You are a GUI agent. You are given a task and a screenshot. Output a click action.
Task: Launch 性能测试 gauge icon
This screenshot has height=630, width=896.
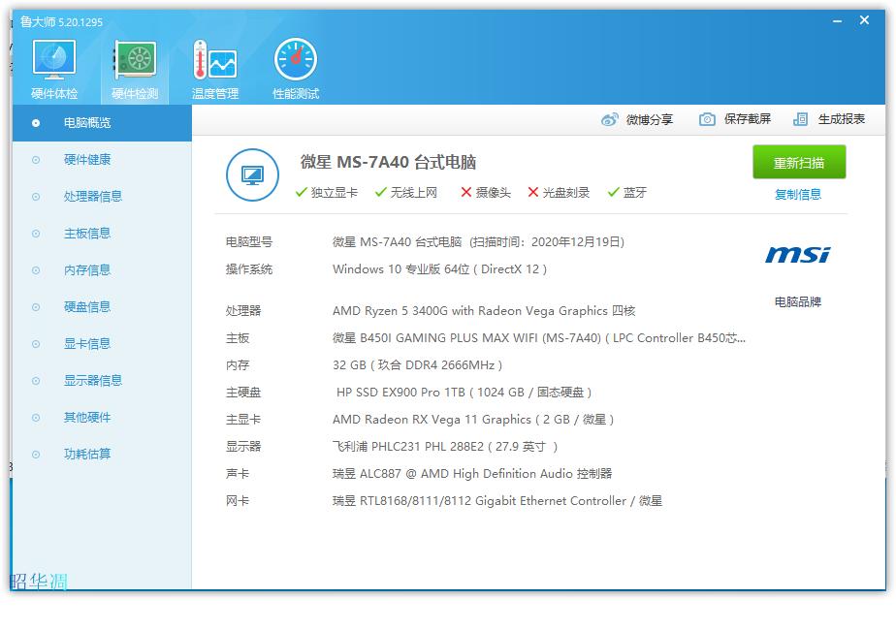(296, 58)
